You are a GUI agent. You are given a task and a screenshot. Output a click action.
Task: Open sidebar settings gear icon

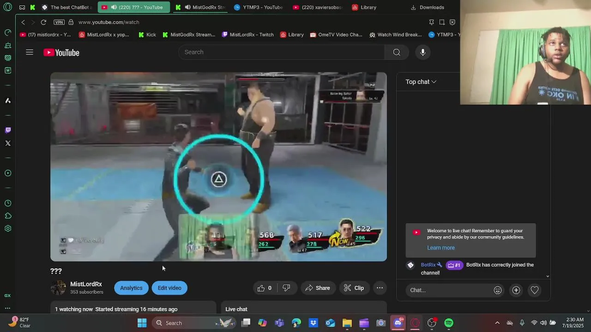pos(8,228)
